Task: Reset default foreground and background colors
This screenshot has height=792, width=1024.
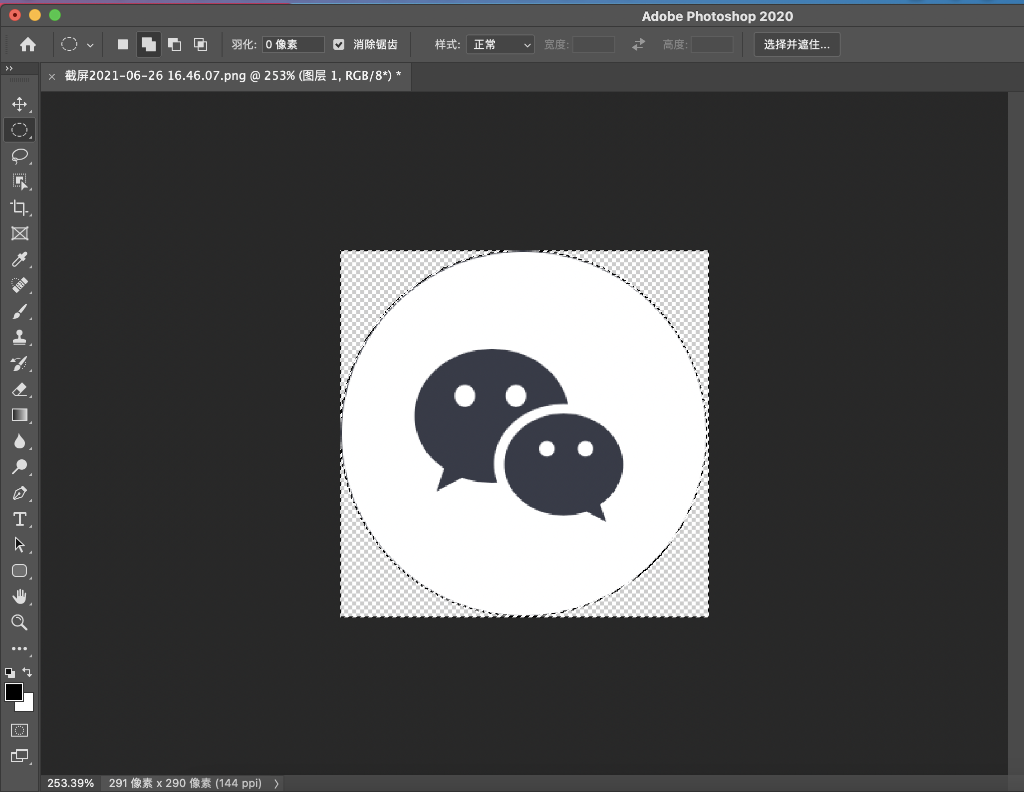Action: (x=9, y=672)
